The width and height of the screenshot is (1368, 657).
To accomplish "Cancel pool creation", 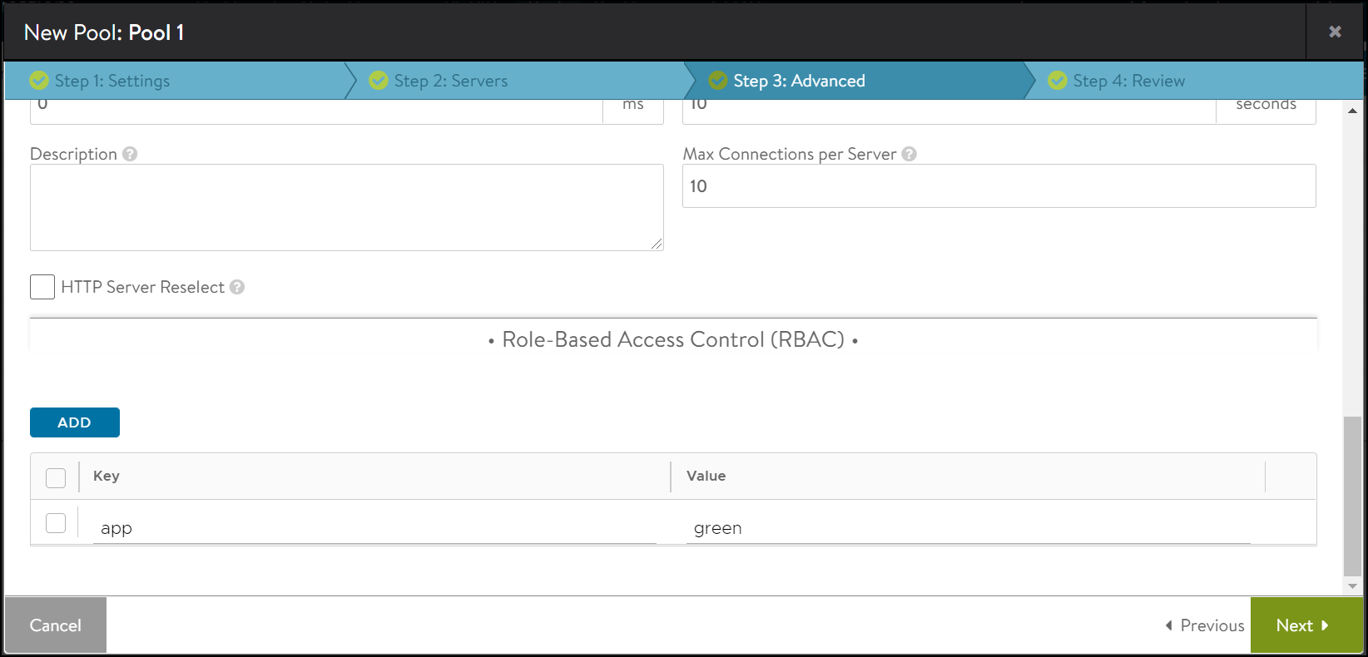I will pyautogui.click(x=56, y=625).
